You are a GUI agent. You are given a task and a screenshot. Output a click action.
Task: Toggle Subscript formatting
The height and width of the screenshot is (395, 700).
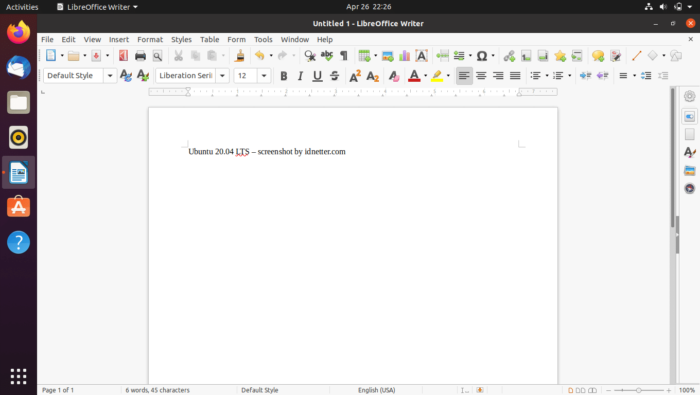[373, 76]
